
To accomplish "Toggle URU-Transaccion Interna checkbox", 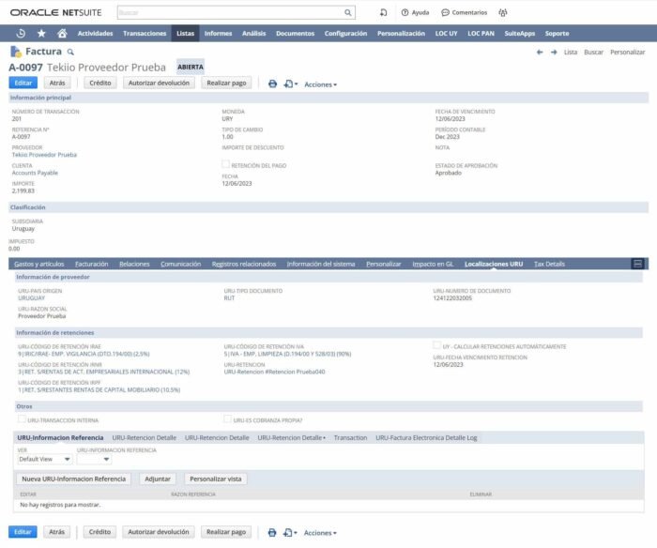I will [22, 419].
